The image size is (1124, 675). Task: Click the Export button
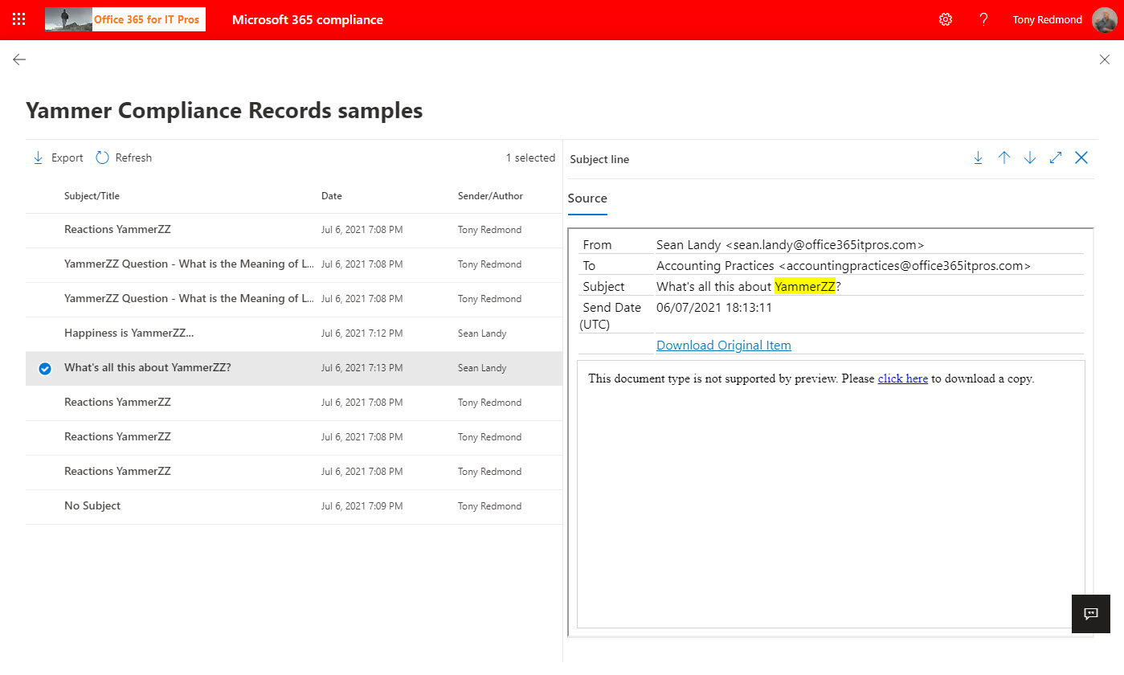58,157
